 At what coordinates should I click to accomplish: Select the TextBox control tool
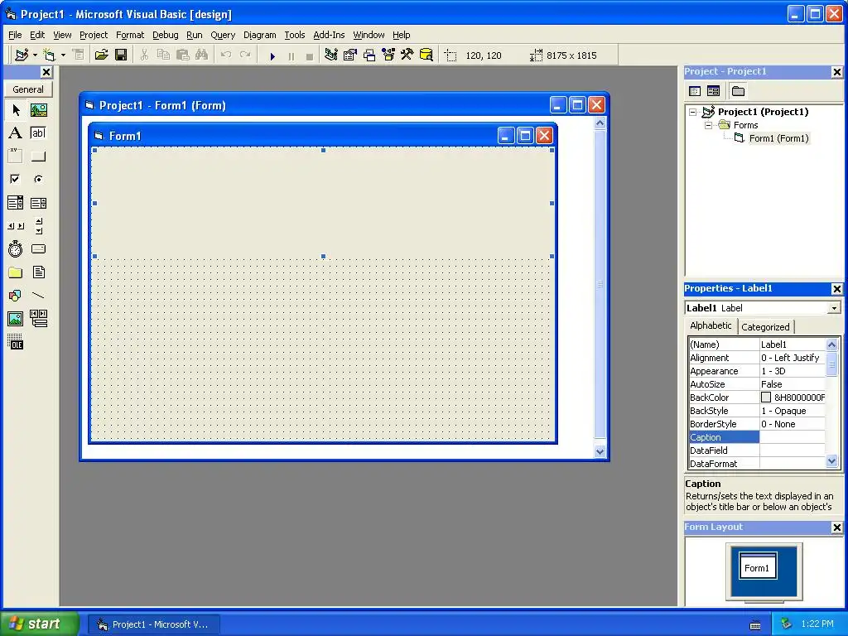pos(38,133)
